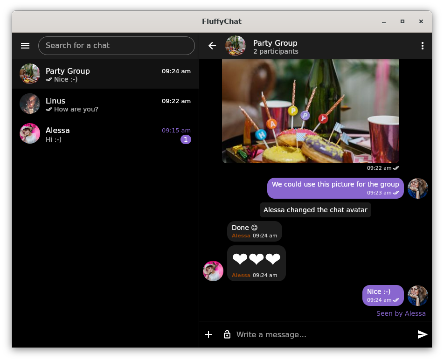Click the 'Search for a chat' field
Viewport: 444px width, 361px height.
(117, 46)
